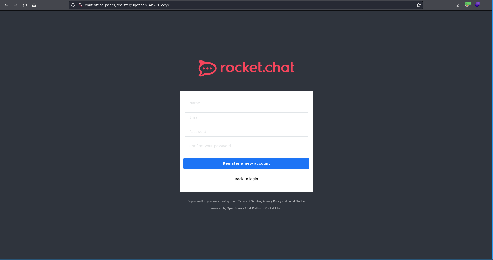Screen dimensions: 493x260
Task: Open the browser hamburger menu
Action: [x=486, y=5]
